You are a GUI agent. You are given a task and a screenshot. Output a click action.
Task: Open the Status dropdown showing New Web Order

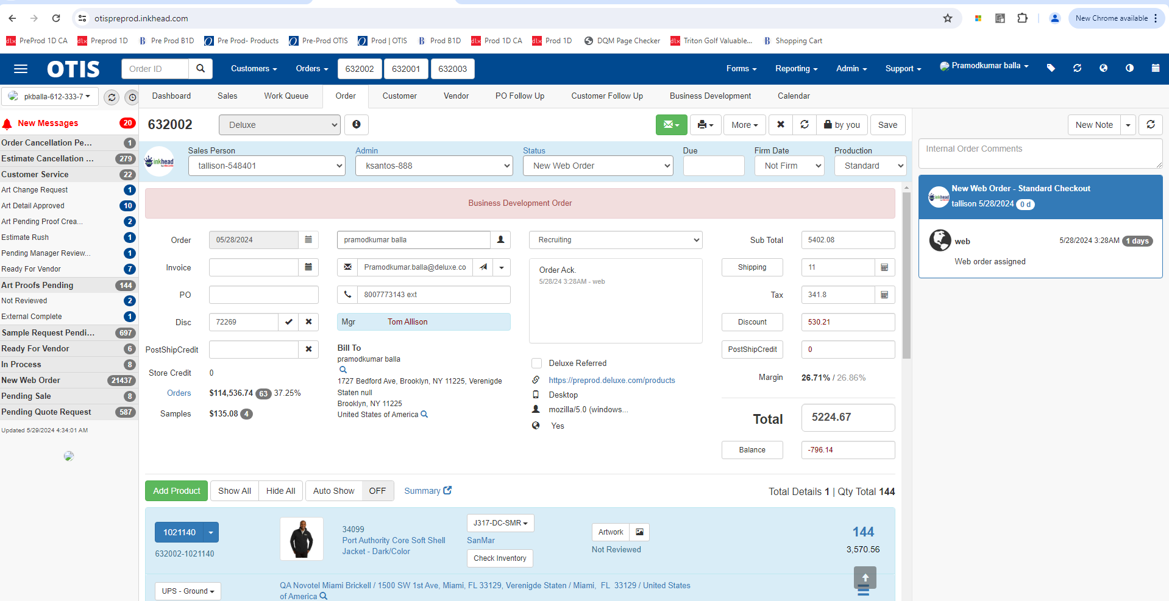coord(597,166)
